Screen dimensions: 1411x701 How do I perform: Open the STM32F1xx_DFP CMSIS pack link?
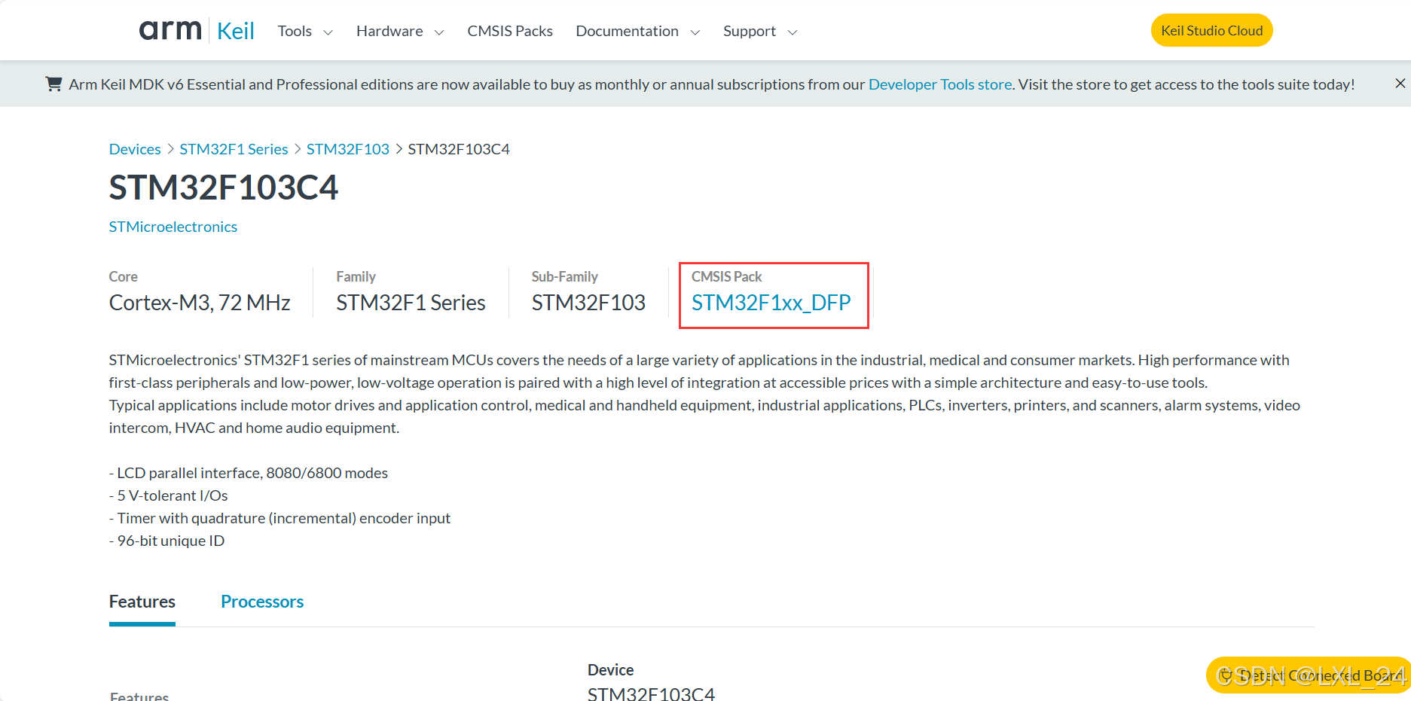click(771, 303)
